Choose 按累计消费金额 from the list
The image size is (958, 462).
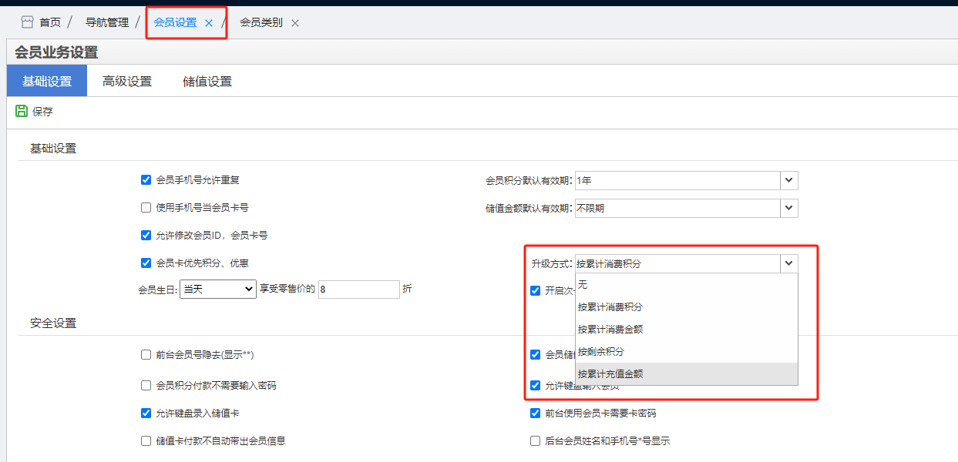tap(687, 330)
